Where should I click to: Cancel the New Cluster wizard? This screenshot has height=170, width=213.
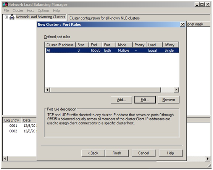[144, 153]
